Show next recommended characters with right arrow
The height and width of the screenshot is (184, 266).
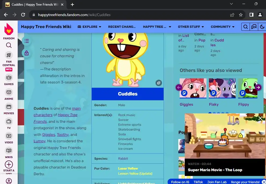click(258, 87)
